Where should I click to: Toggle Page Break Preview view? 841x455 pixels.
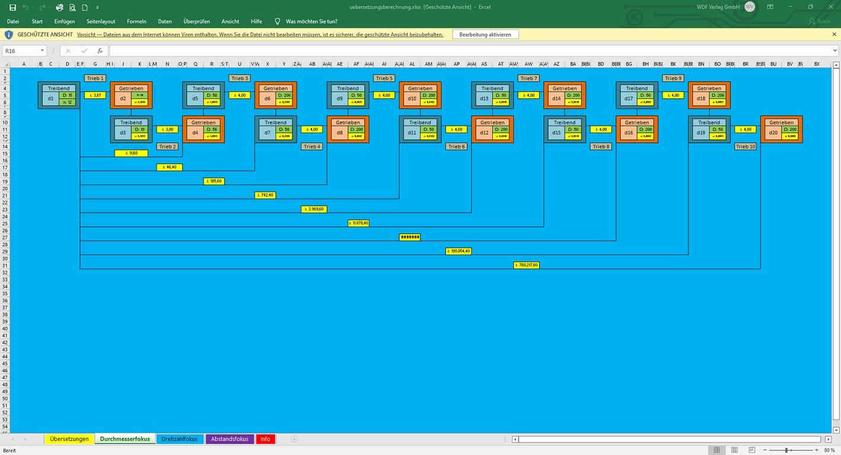tap(751, 450)
